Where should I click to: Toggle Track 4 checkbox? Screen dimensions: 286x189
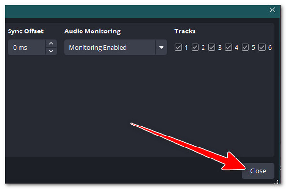coord(228,47)
